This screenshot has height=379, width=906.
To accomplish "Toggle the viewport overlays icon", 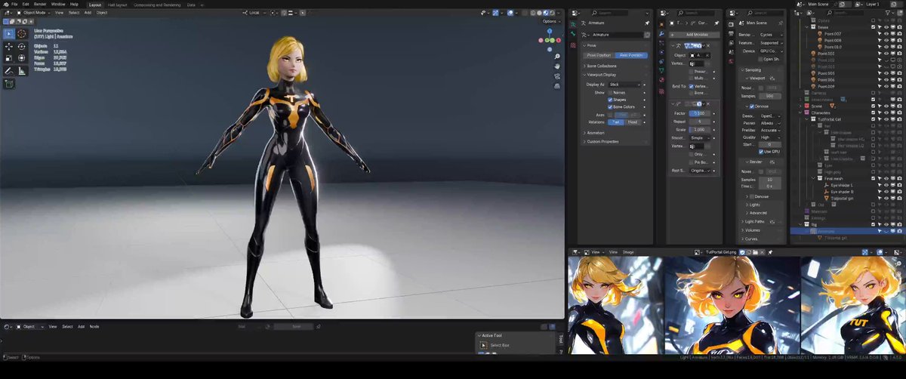I will pyautogui.click(x=511, y=13).
